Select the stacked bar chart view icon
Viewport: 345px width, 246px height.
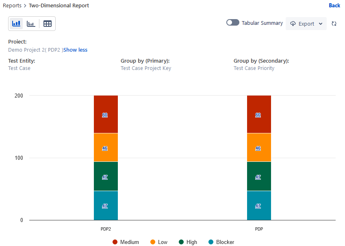coord(16,24)
